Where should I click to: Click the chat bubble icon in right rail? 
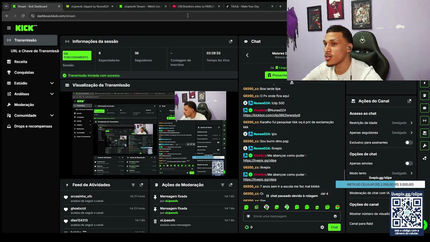(x=425, y=108)
